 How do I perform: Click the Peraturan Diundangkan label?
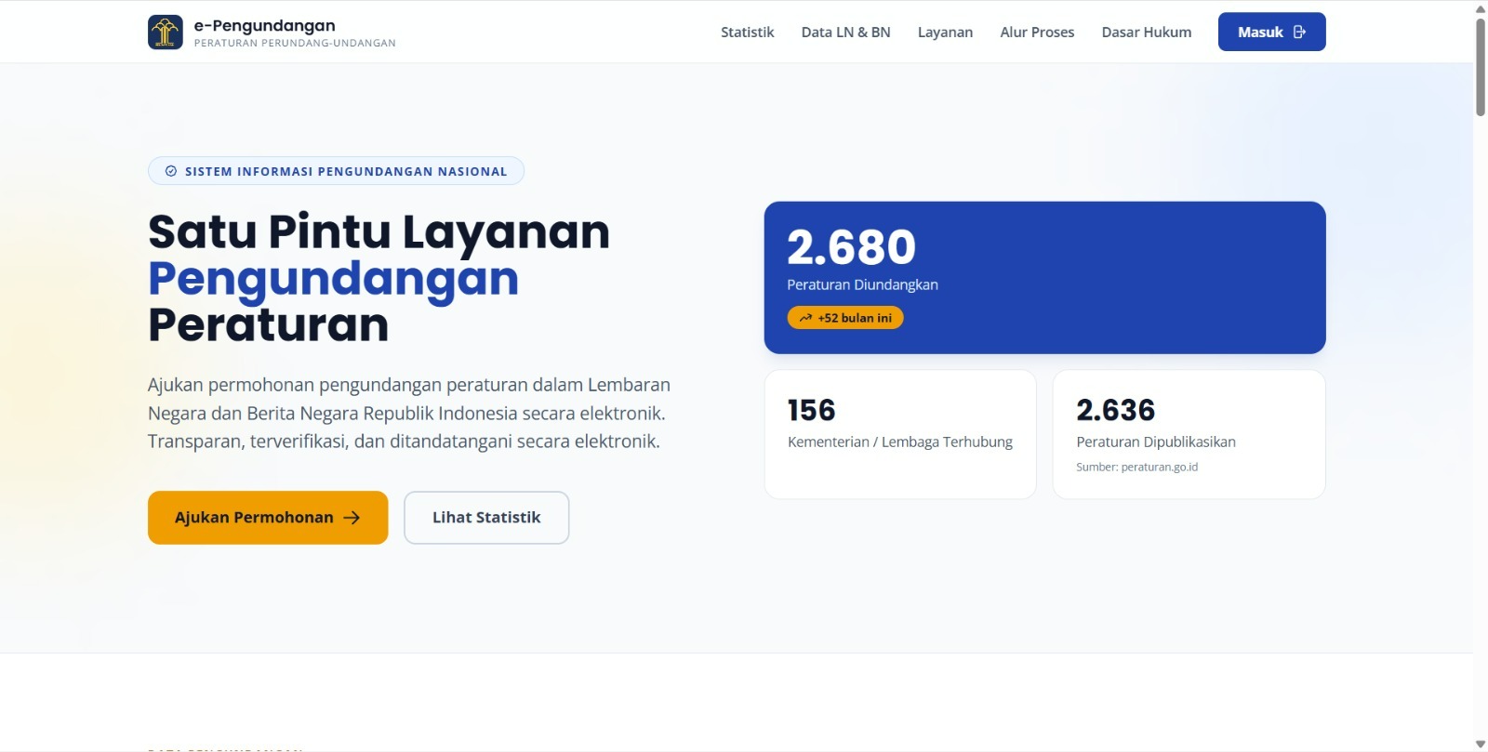click(x=862, y=284)
